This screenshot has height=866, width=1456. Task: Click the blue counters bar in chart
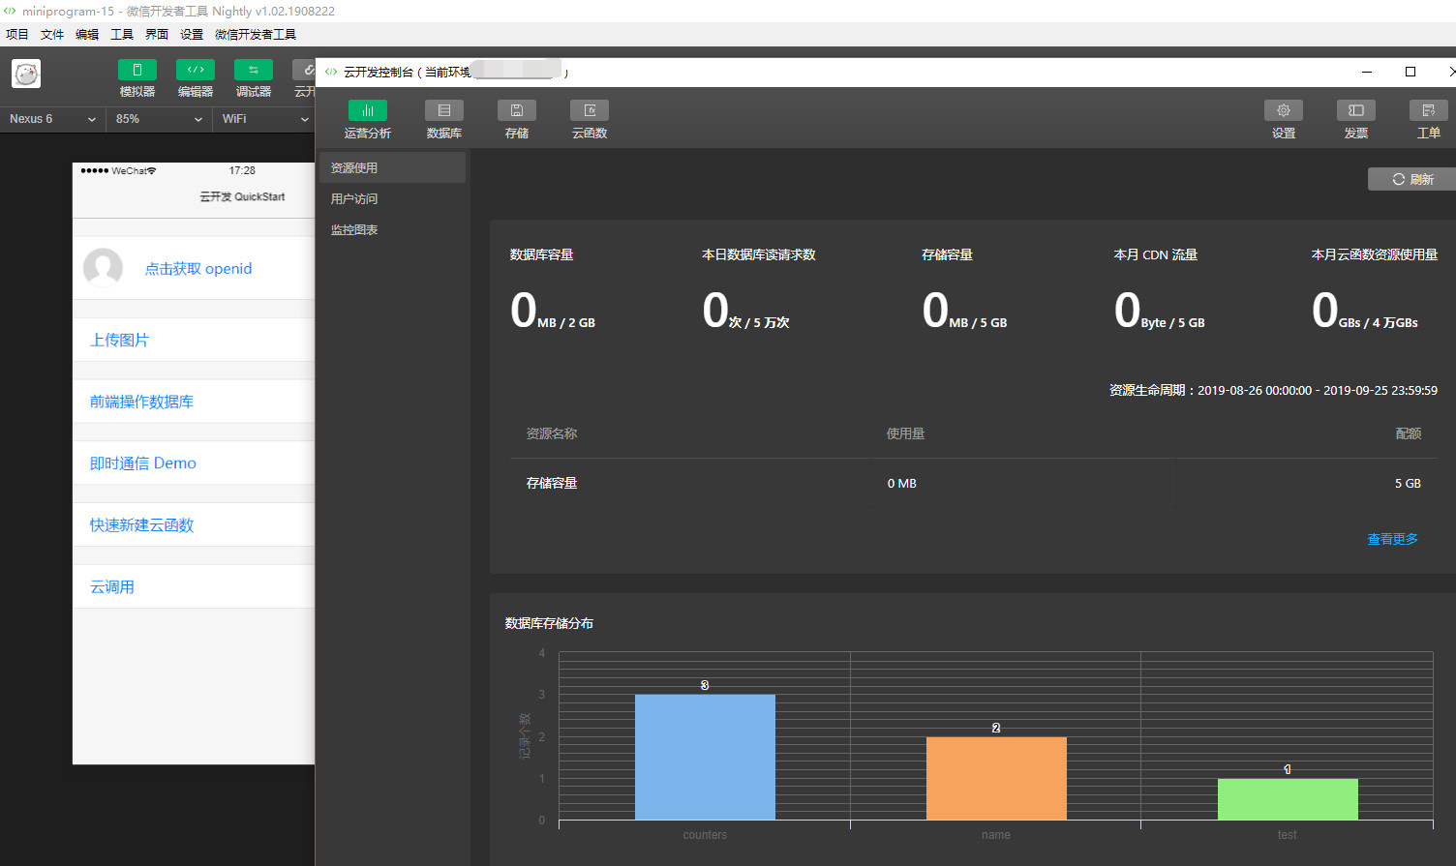point(705,757)
